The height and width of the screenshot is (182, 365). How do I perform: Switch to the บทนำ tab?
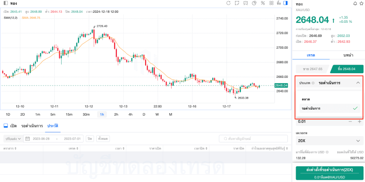coord(348,54)
